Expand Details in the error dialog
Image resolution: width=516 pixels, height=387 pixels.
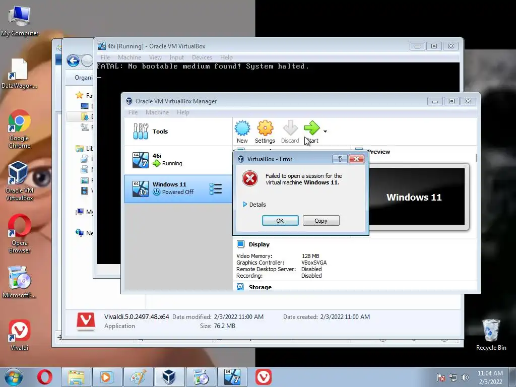pos(254,205)
